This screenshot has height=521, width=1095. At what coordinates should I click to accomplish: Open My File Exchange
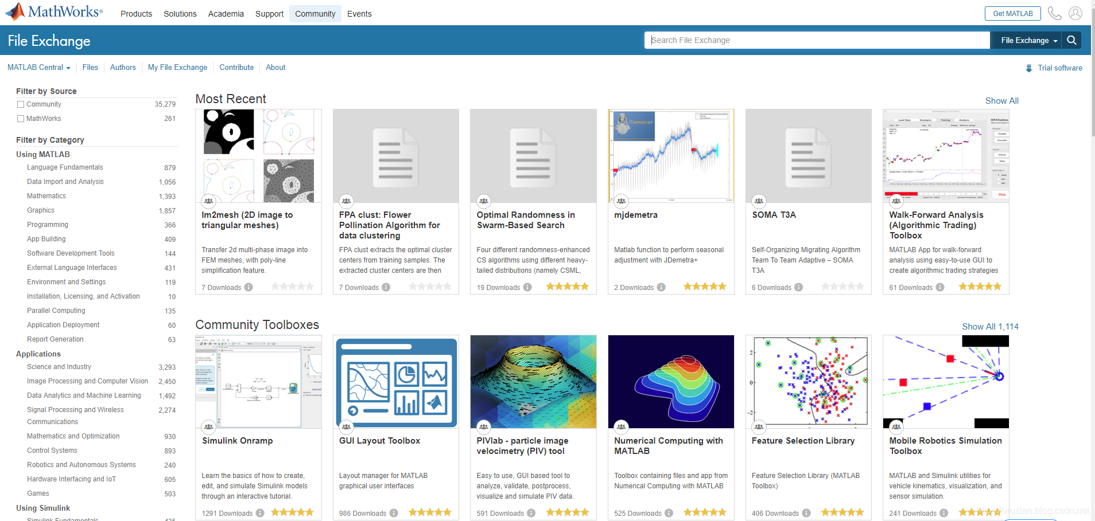(x=177, y=68)
